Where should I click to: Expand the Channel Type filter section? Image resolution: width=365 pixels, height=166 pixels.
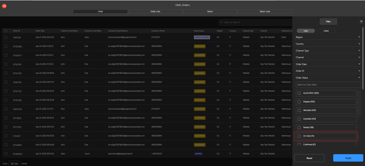tap(328, 51)
